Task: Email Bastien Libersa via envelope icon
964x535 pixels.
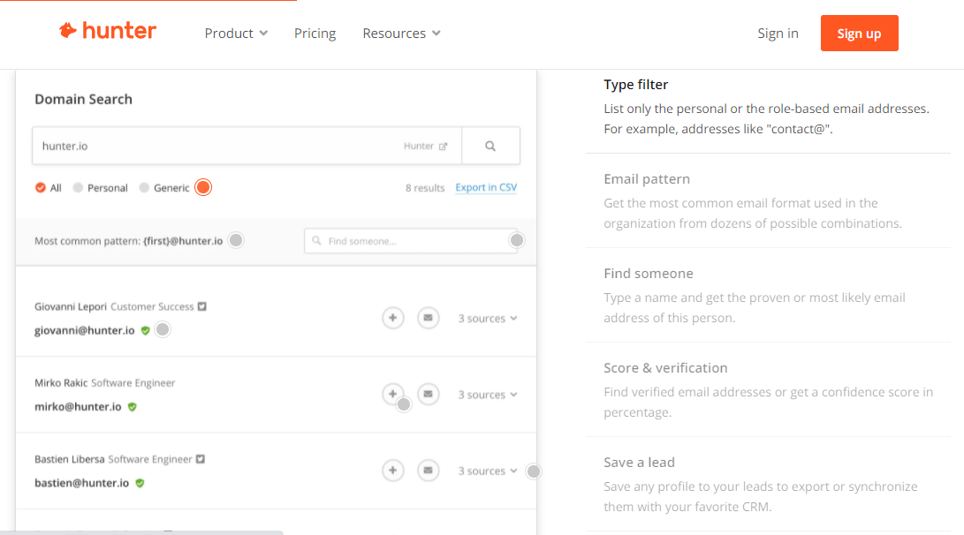Action: click(429, 470)
